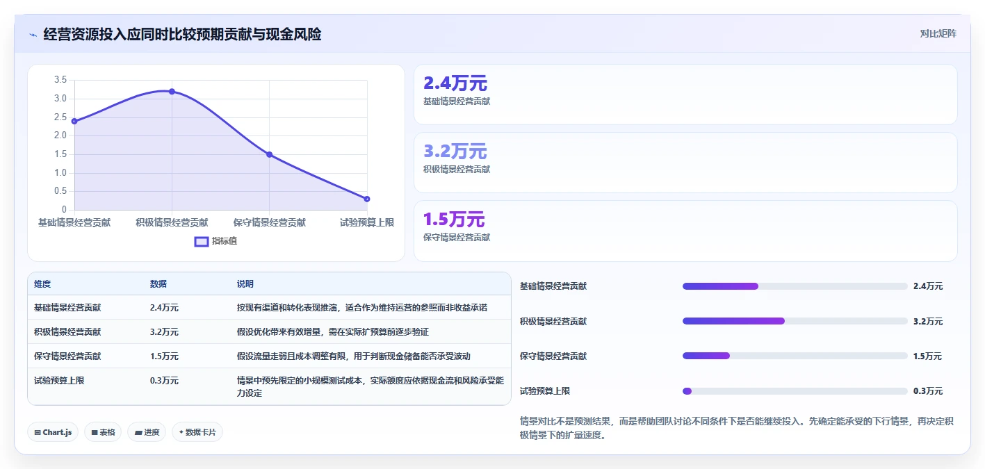This screenshot has width=985, height=469.
Task: Click the icon inside the 表格 chip
Action: click(x=95, y=432)
